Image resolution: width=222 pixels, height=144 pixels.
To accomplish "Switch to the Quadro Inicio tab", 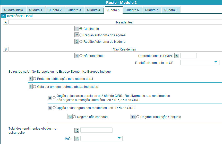I will pos(13,10).
